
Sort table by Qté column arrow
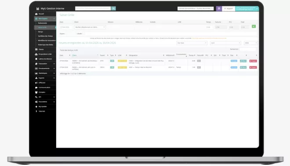pos(220,55)
